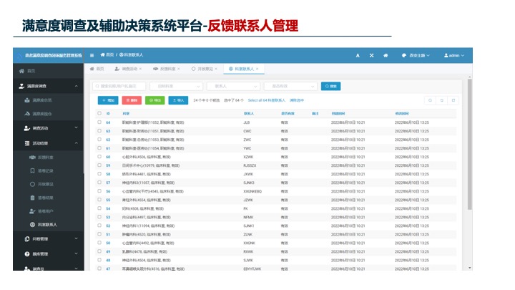Check the checkbox for row ID 60
This screenshot has height=290, width=515.
coord(99,156)
